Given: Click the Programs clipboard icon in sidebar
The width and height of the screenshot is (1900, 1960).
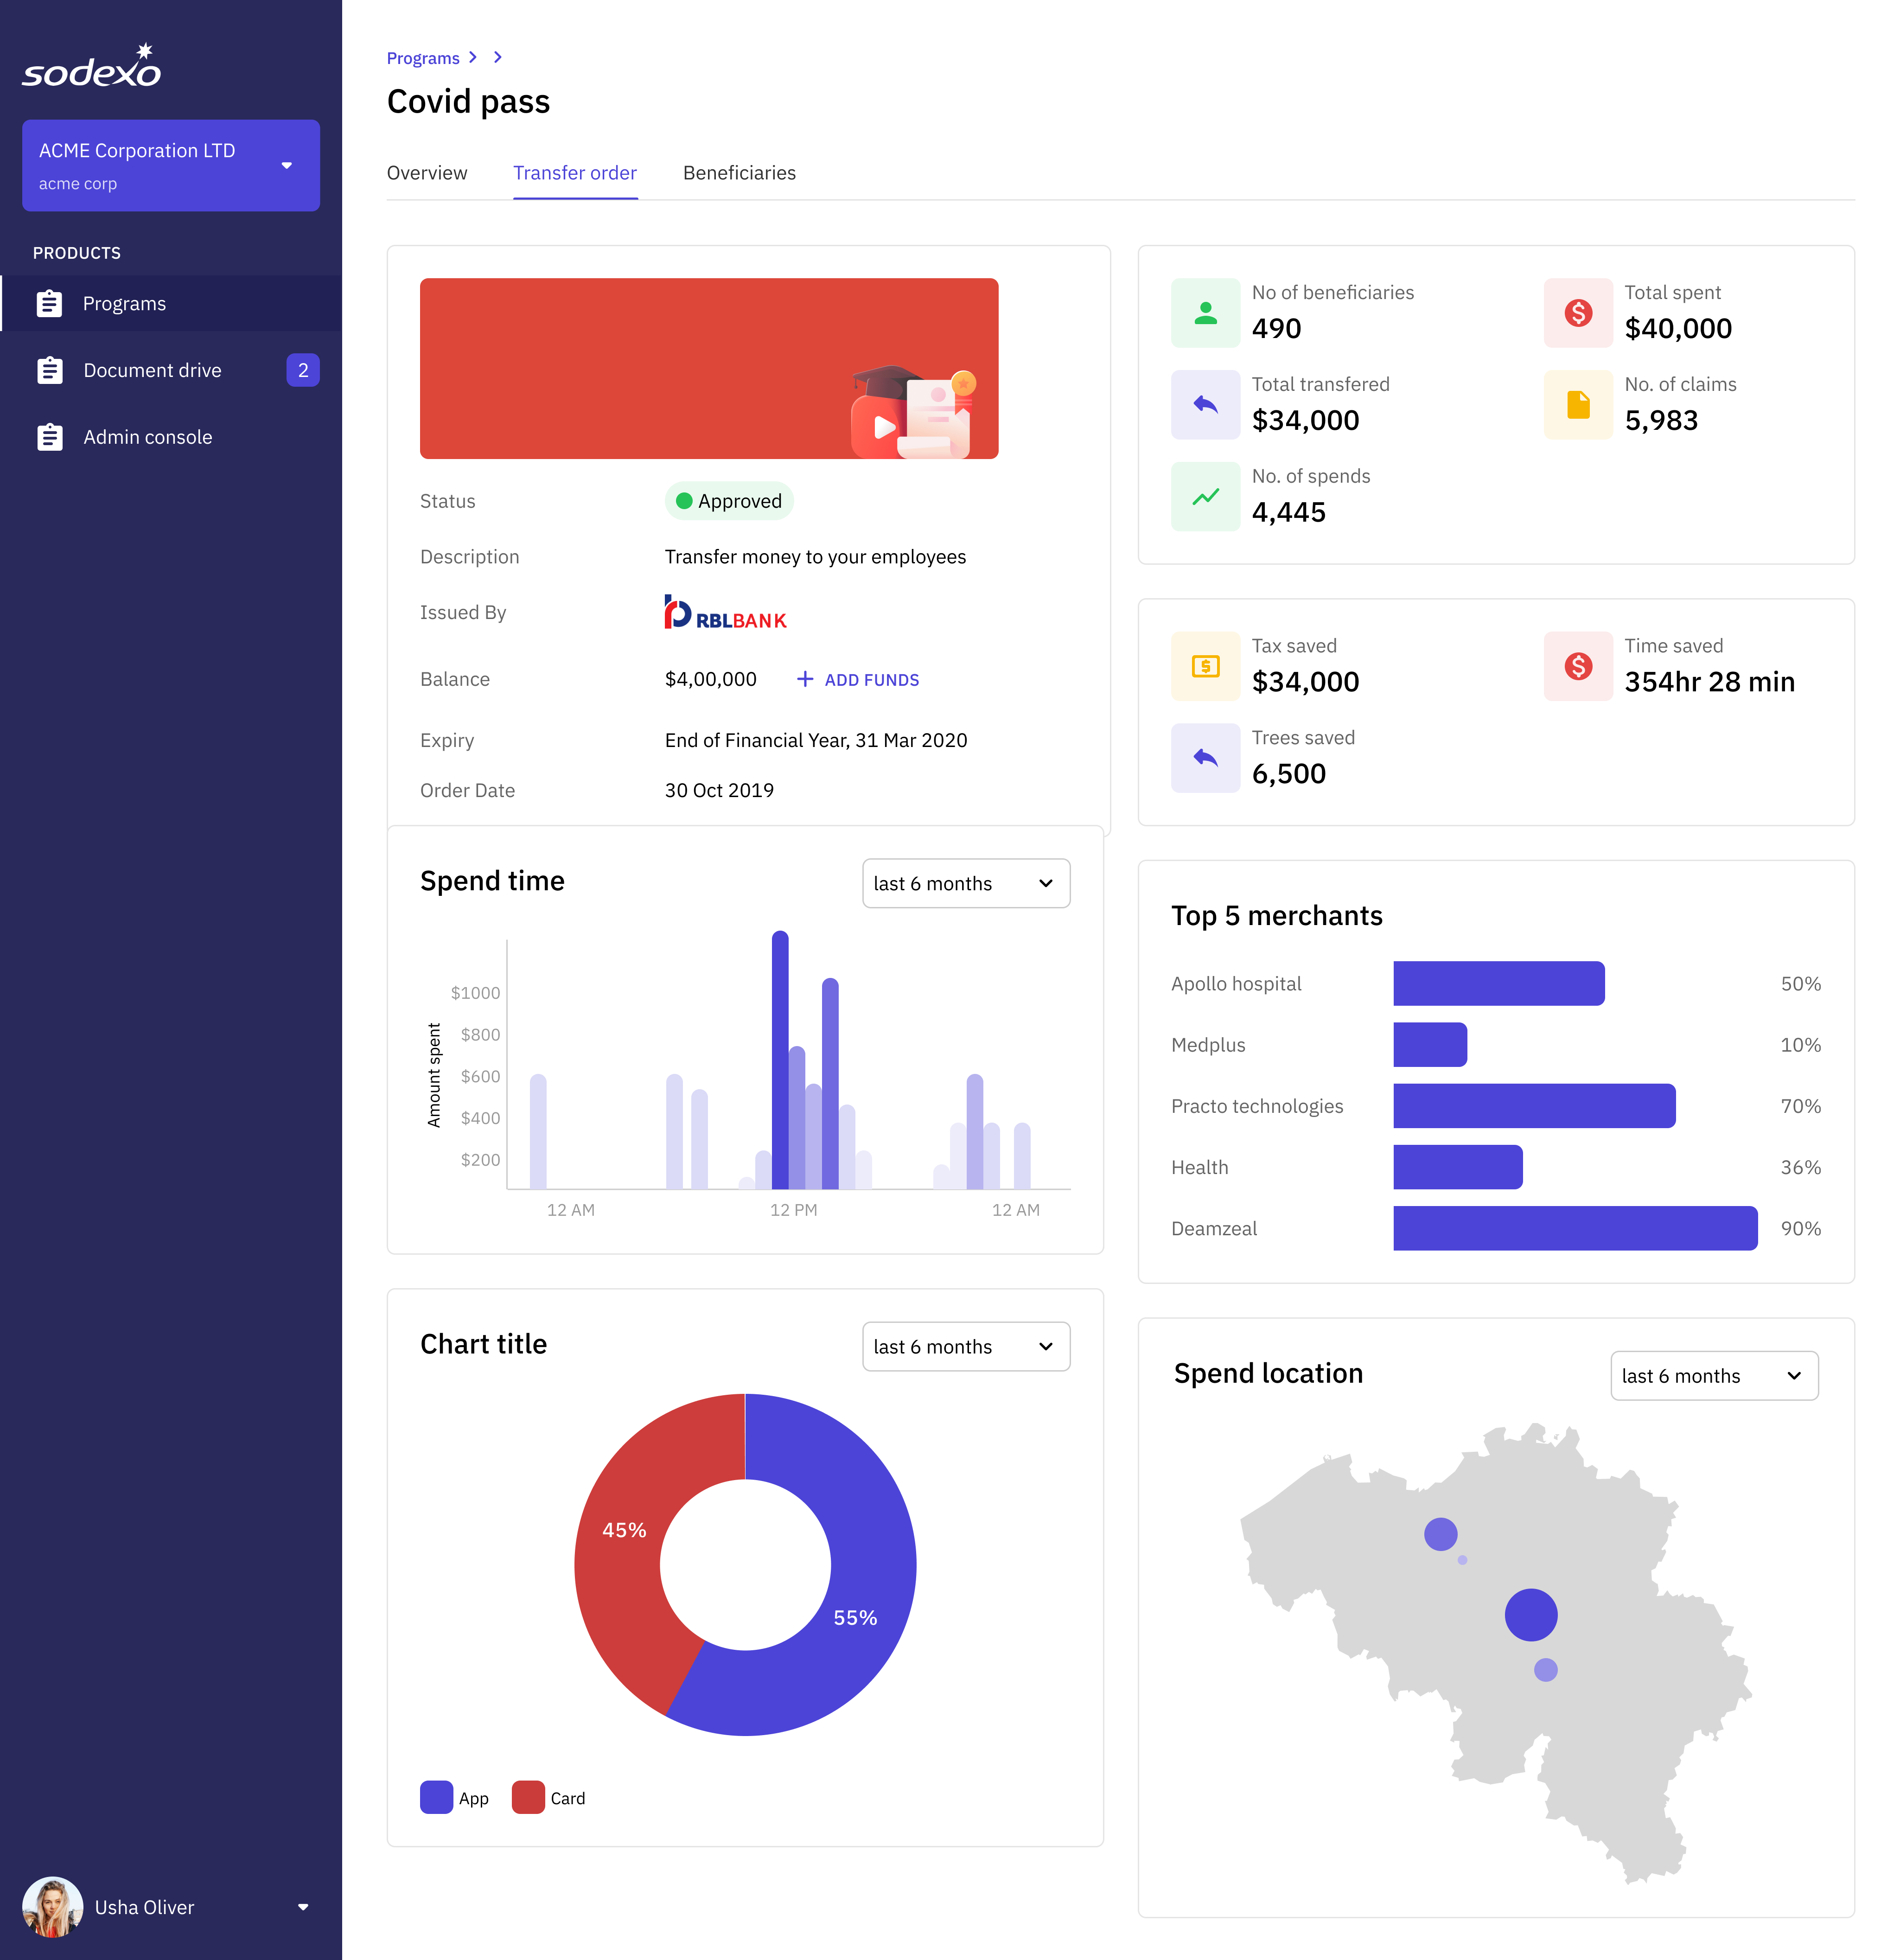Looking at the screenshot, I should tap(49, 304).
